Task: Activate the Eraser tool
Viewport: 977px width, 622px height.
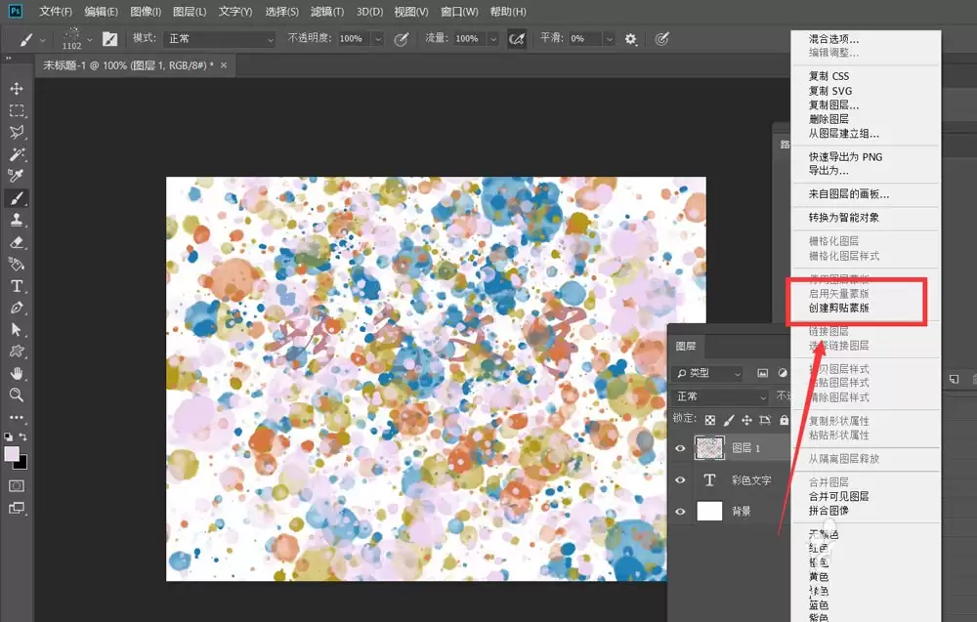Action: click(x=17, y=242)
